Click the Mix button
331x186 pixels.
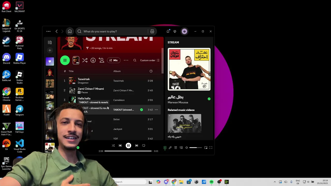[x=114, y=60]
